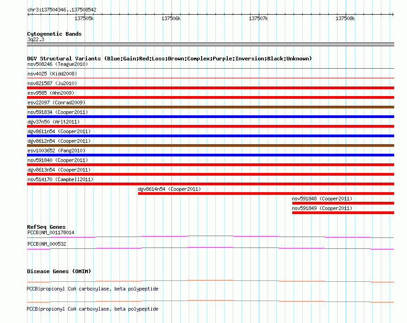This screenshot has height=323, width=407.
Task: Click the red bar under esv9585 (Ahn2009)
Action: tap(210, 97)
